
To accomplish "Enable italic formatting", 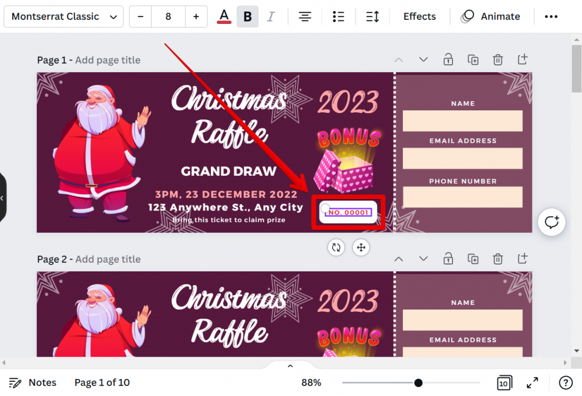I will pos(271,16).
